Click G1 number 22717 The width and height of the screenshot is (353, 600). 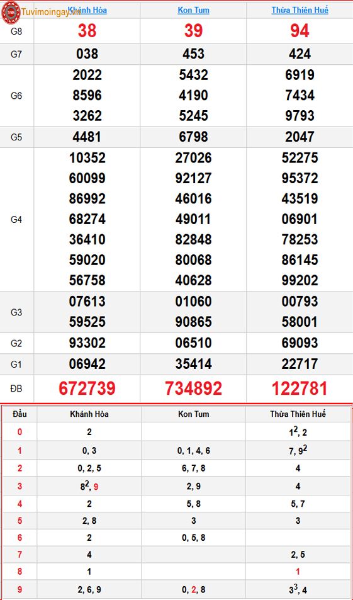(x=300, y=364)
